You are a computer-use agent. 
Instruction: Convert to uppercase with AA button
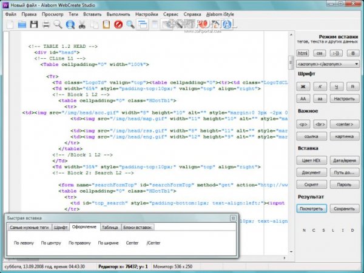[303, 99]
